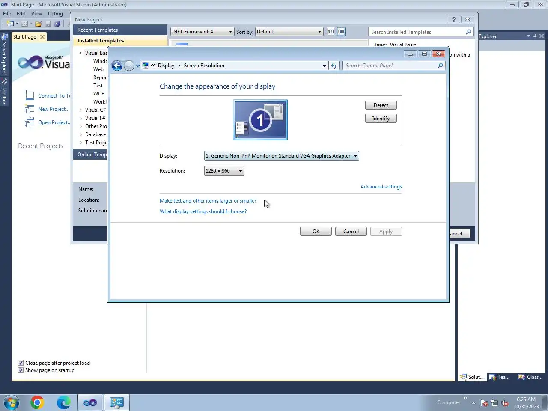Click the Open Project icon on Start Page

[30, 122]
